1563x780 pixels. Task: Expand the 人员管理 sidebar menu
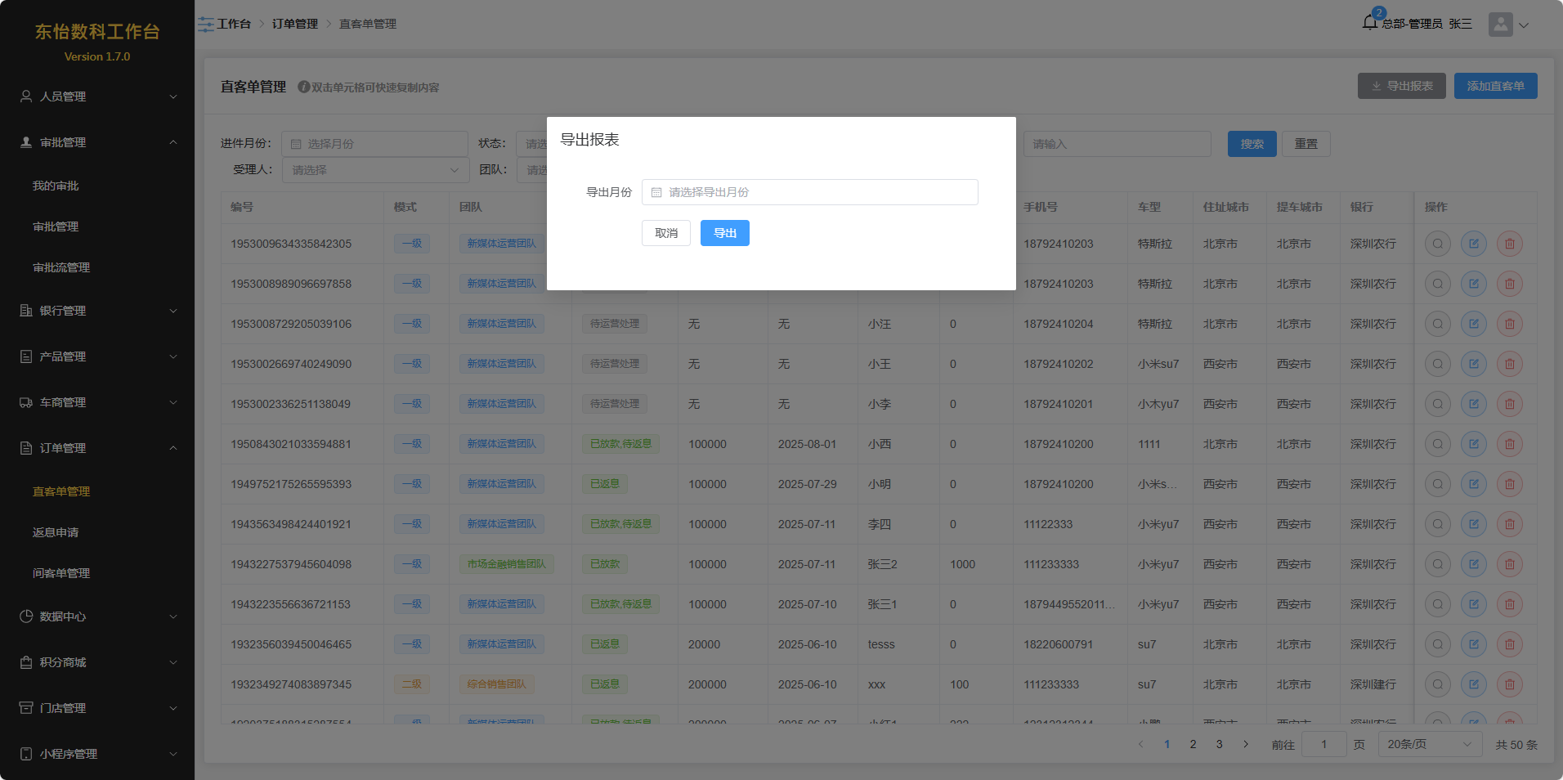click(97, 96)
